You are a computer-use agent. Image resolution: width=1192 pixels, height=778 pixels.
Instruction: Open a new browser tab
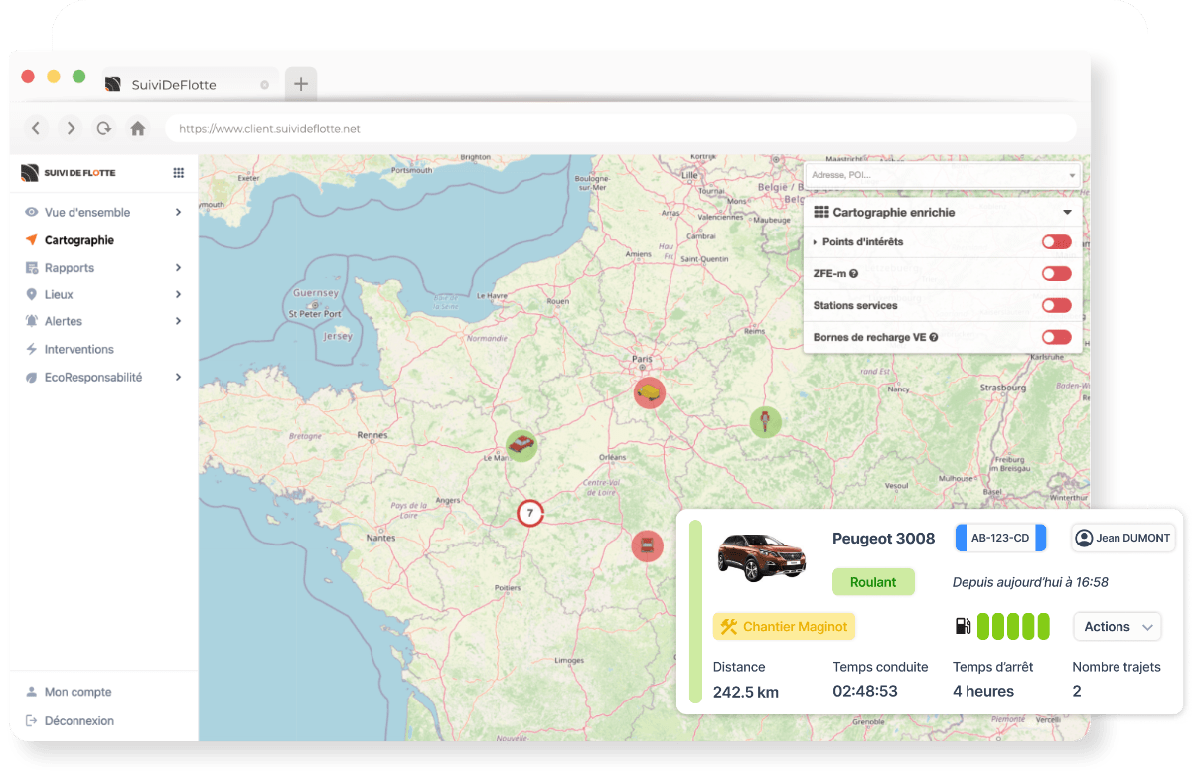[x=301, y=84]
